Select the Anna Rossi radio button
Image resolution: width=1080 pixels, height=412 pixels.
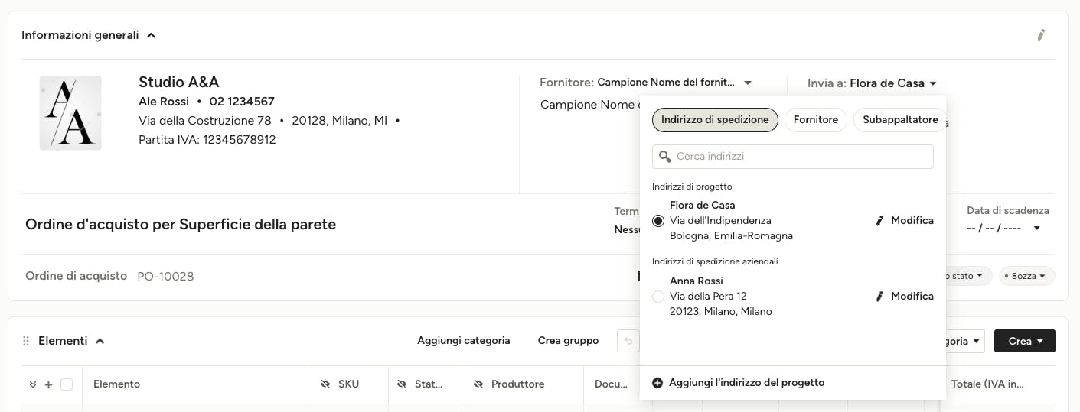658,297
